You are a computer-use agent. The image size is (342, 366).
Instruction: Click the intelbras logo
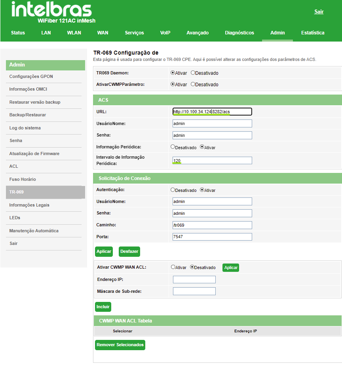51,9
